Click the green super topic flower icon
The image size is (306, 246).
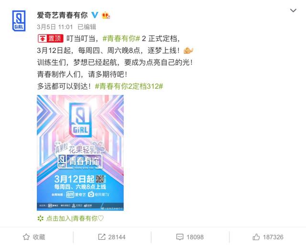[40, 218]
